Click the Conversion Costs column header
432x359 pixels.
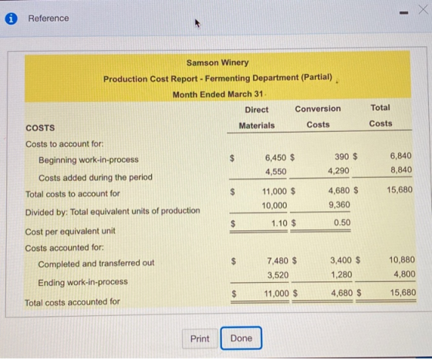click(318, 116)
